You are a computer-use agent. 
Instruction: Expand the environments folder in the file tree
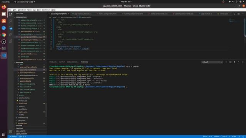pos(24,98)
